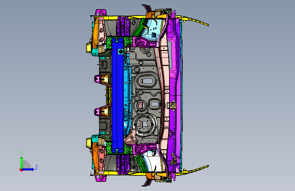Screen dimensions: 295x191
Task: Click the green Y axis arrow of the triad
Action: [21, 162]
